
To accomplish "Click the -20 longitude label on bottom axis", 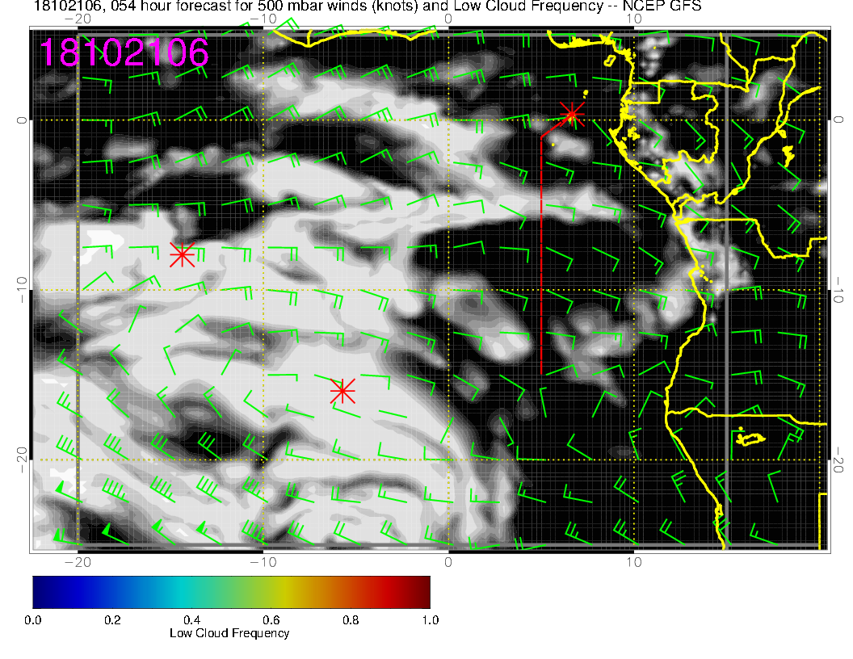I will (x=78, y=562).
